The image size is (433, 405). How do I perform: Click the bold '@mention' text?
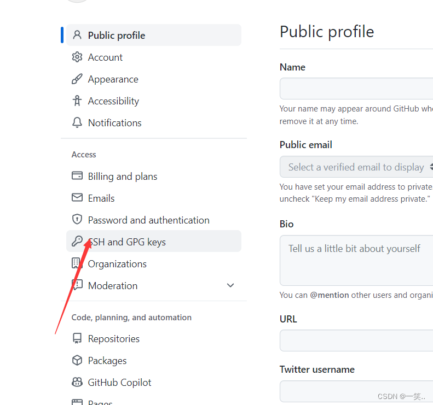329,295
